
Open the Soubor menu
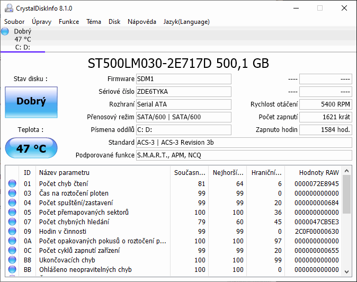tap(14, 22)
